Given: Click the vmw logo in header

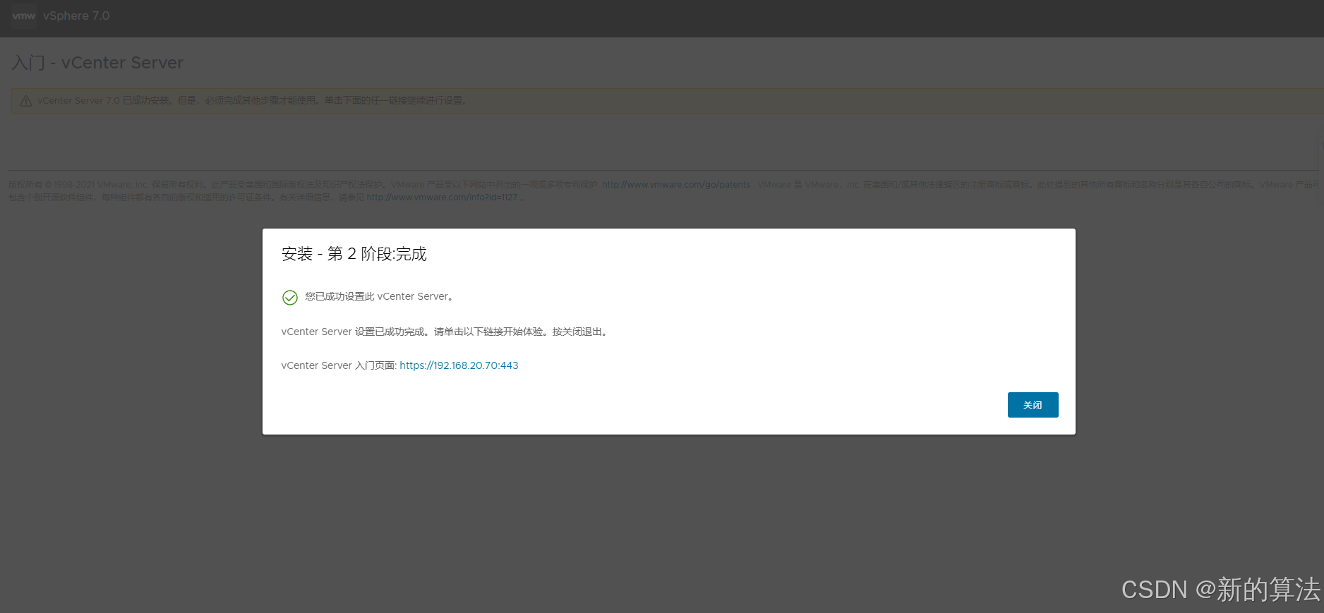Looking at the screenshot, I should click(x=24, y=16).
